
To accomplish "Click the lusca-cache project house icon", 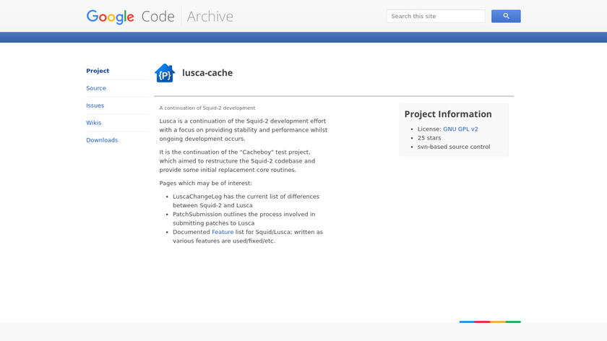I will coord(165,73).
